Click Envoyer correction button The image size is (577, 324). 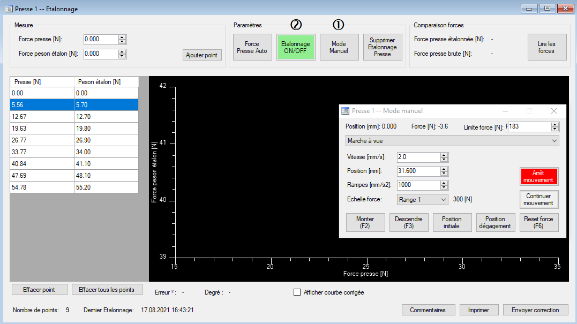(535, 310)
